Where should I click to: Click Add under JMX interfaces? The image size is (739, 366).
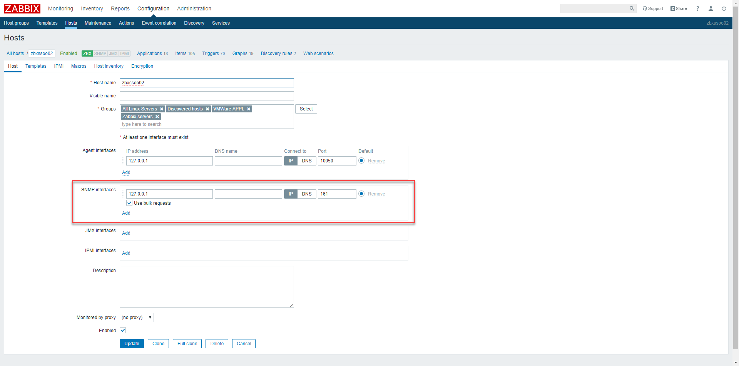pyautogui.click(x=126, y=233)
